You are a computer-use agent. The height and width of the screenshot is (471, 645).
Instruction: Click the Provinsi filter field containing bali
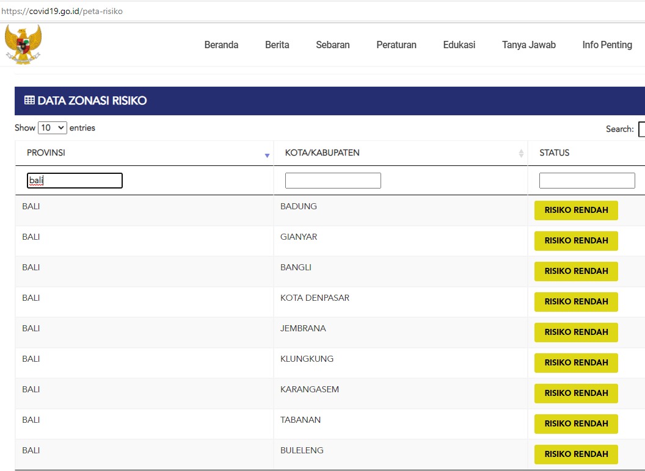(x=75, y=181)
